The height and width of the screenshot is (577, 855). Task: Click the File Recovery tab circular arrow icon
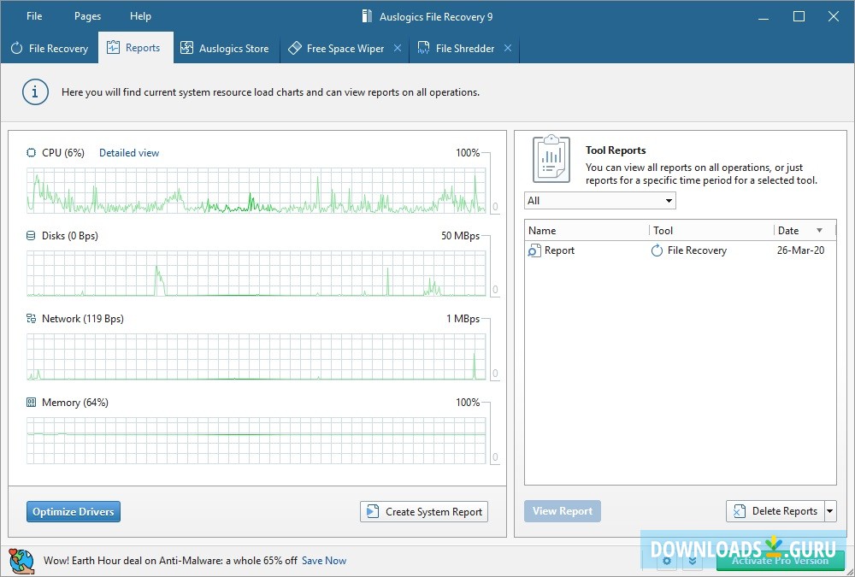(x=17, y=49)
